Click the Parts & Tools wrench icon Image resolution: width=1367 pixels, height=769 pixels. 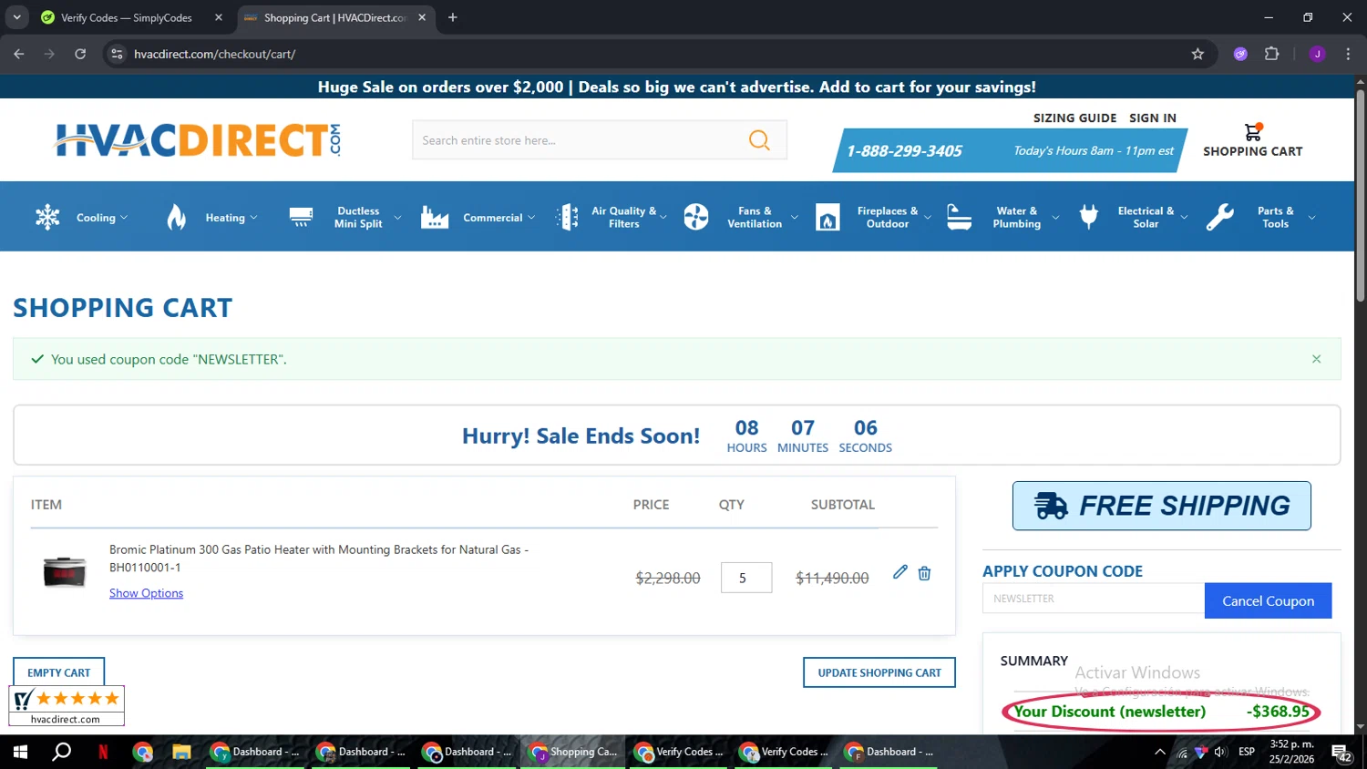point(1219,217)
